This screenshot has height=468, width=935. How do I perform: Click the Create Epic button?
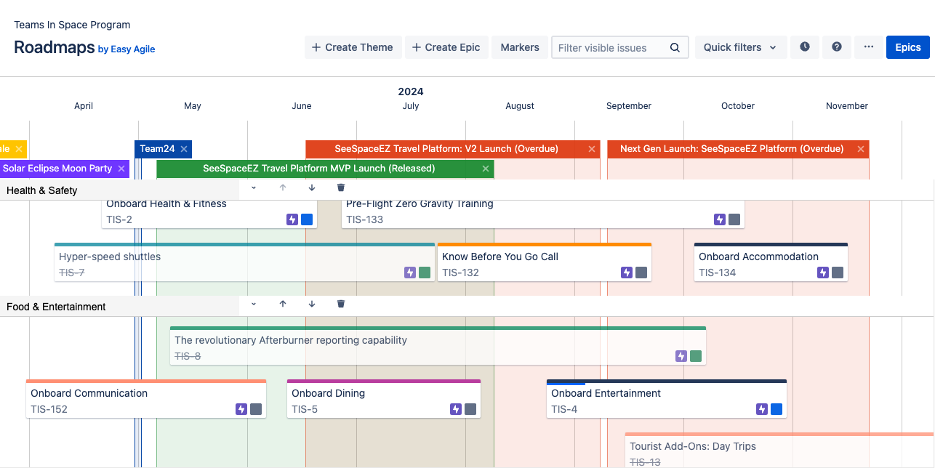(x=446, y=47)
